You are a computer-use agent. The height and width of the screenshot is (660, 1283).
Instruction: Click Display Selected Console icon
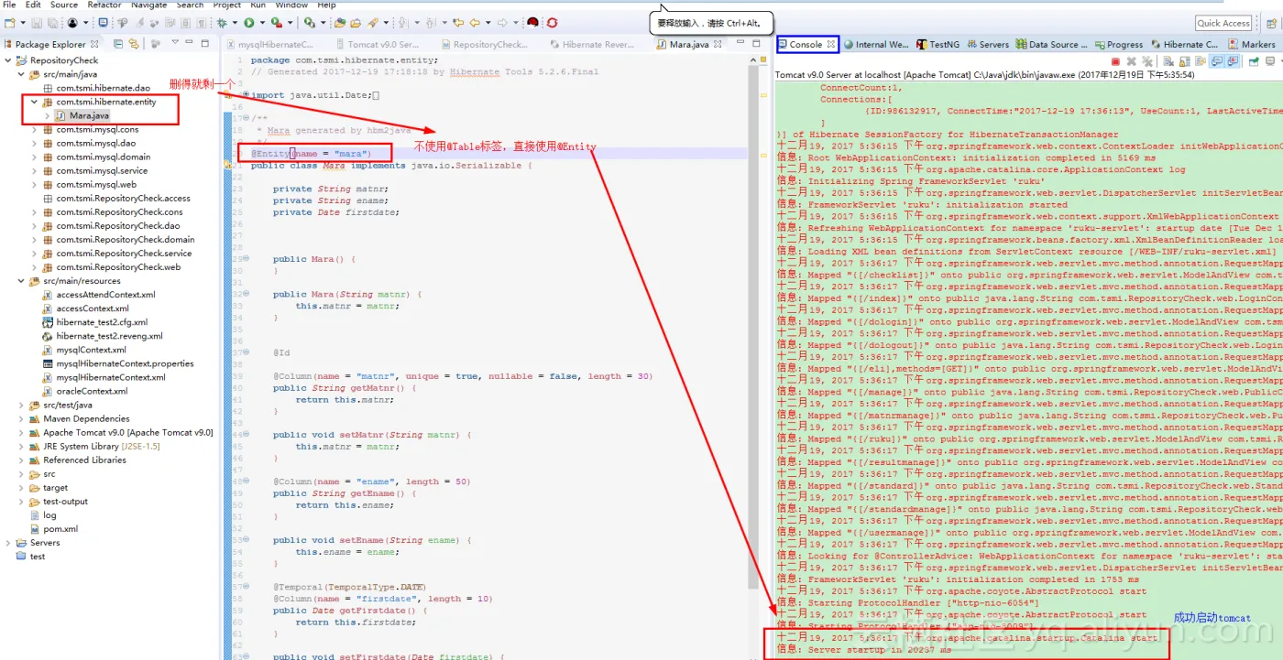(1270, 61)
